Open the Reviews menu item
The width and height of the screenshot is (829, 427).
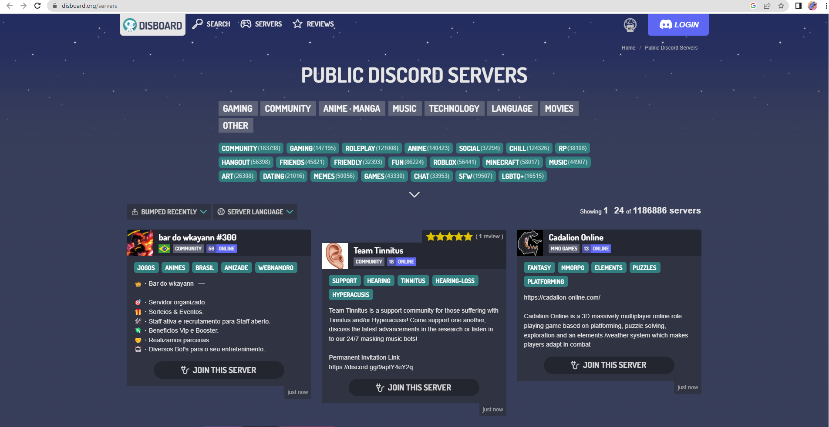click(x=313, y=24)
